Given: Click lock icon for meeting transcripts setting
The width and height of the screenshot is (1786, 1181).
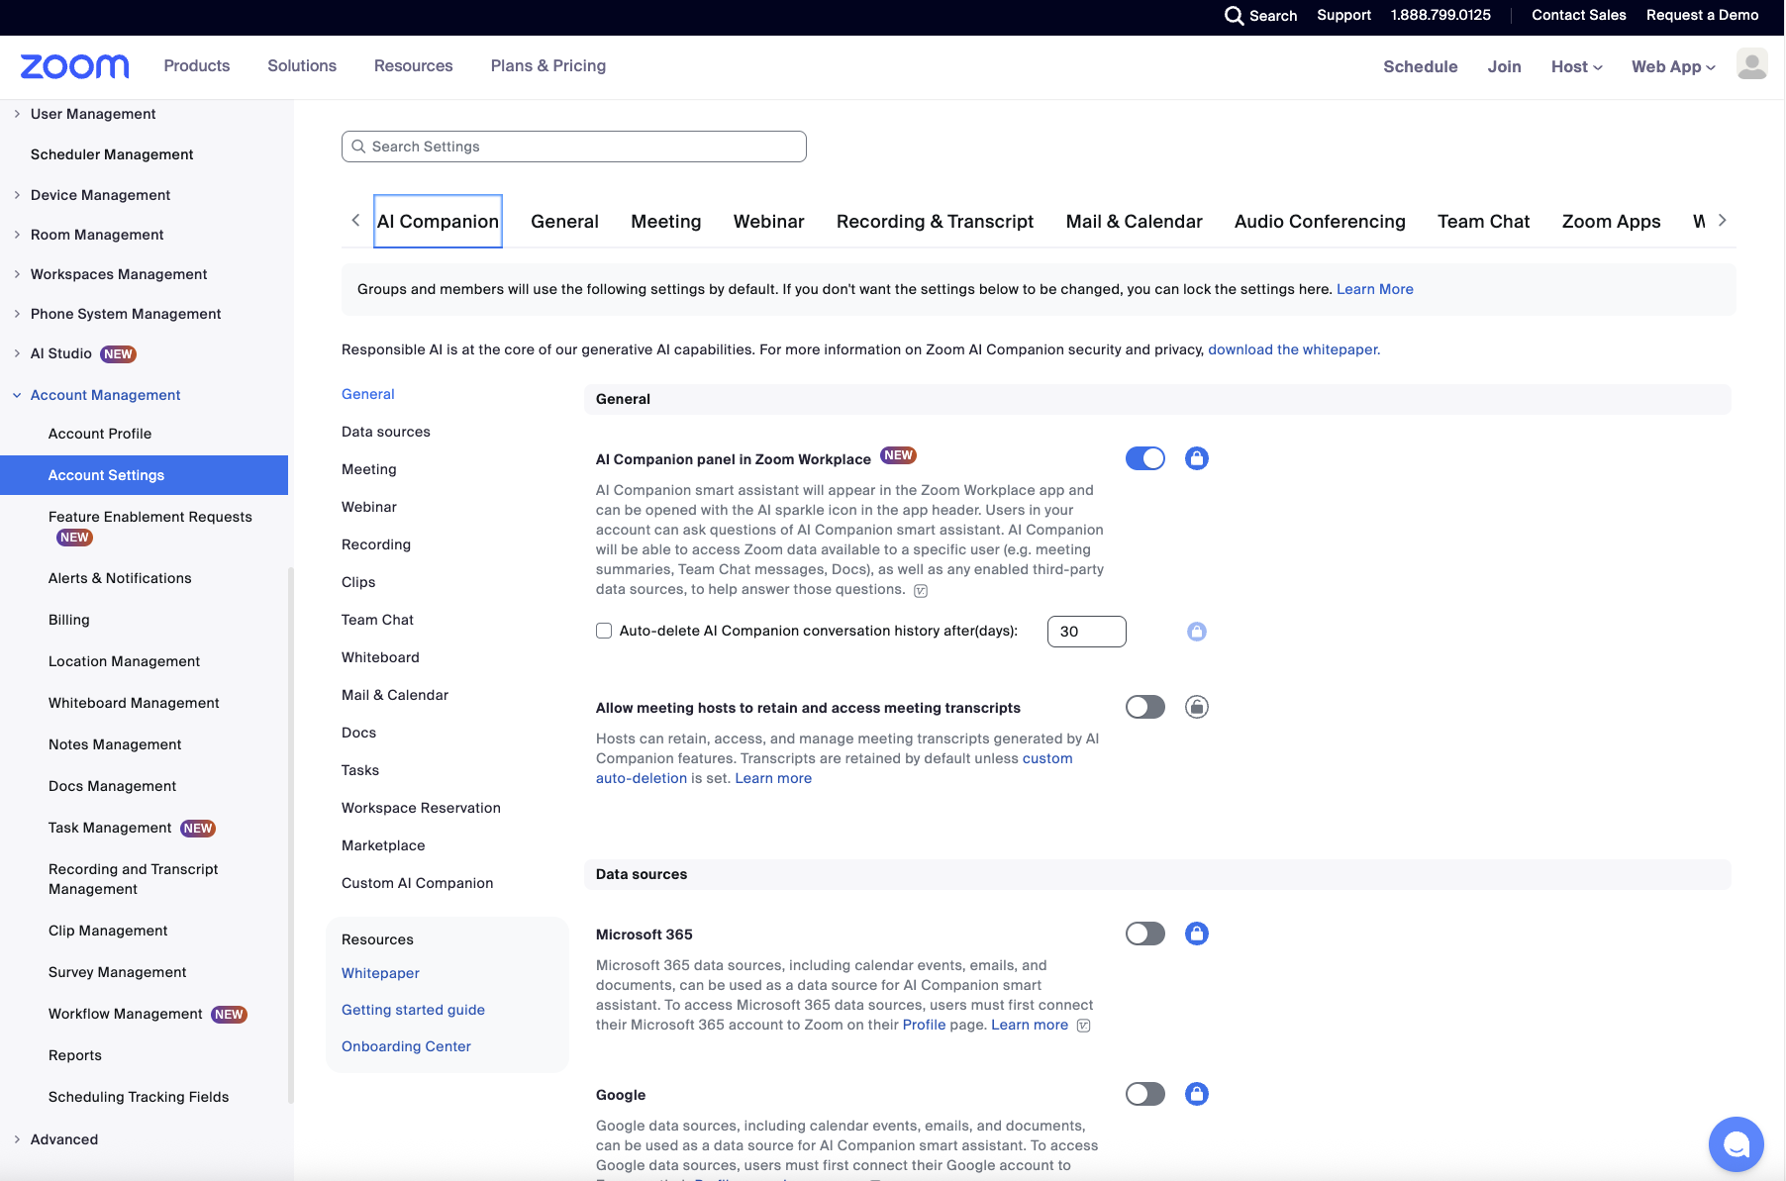Looking at the screenshot, I should coord(1196,707).
